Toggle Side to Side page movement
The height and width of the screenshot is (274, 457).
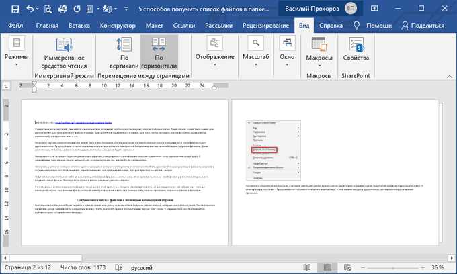tap(159, 54)
